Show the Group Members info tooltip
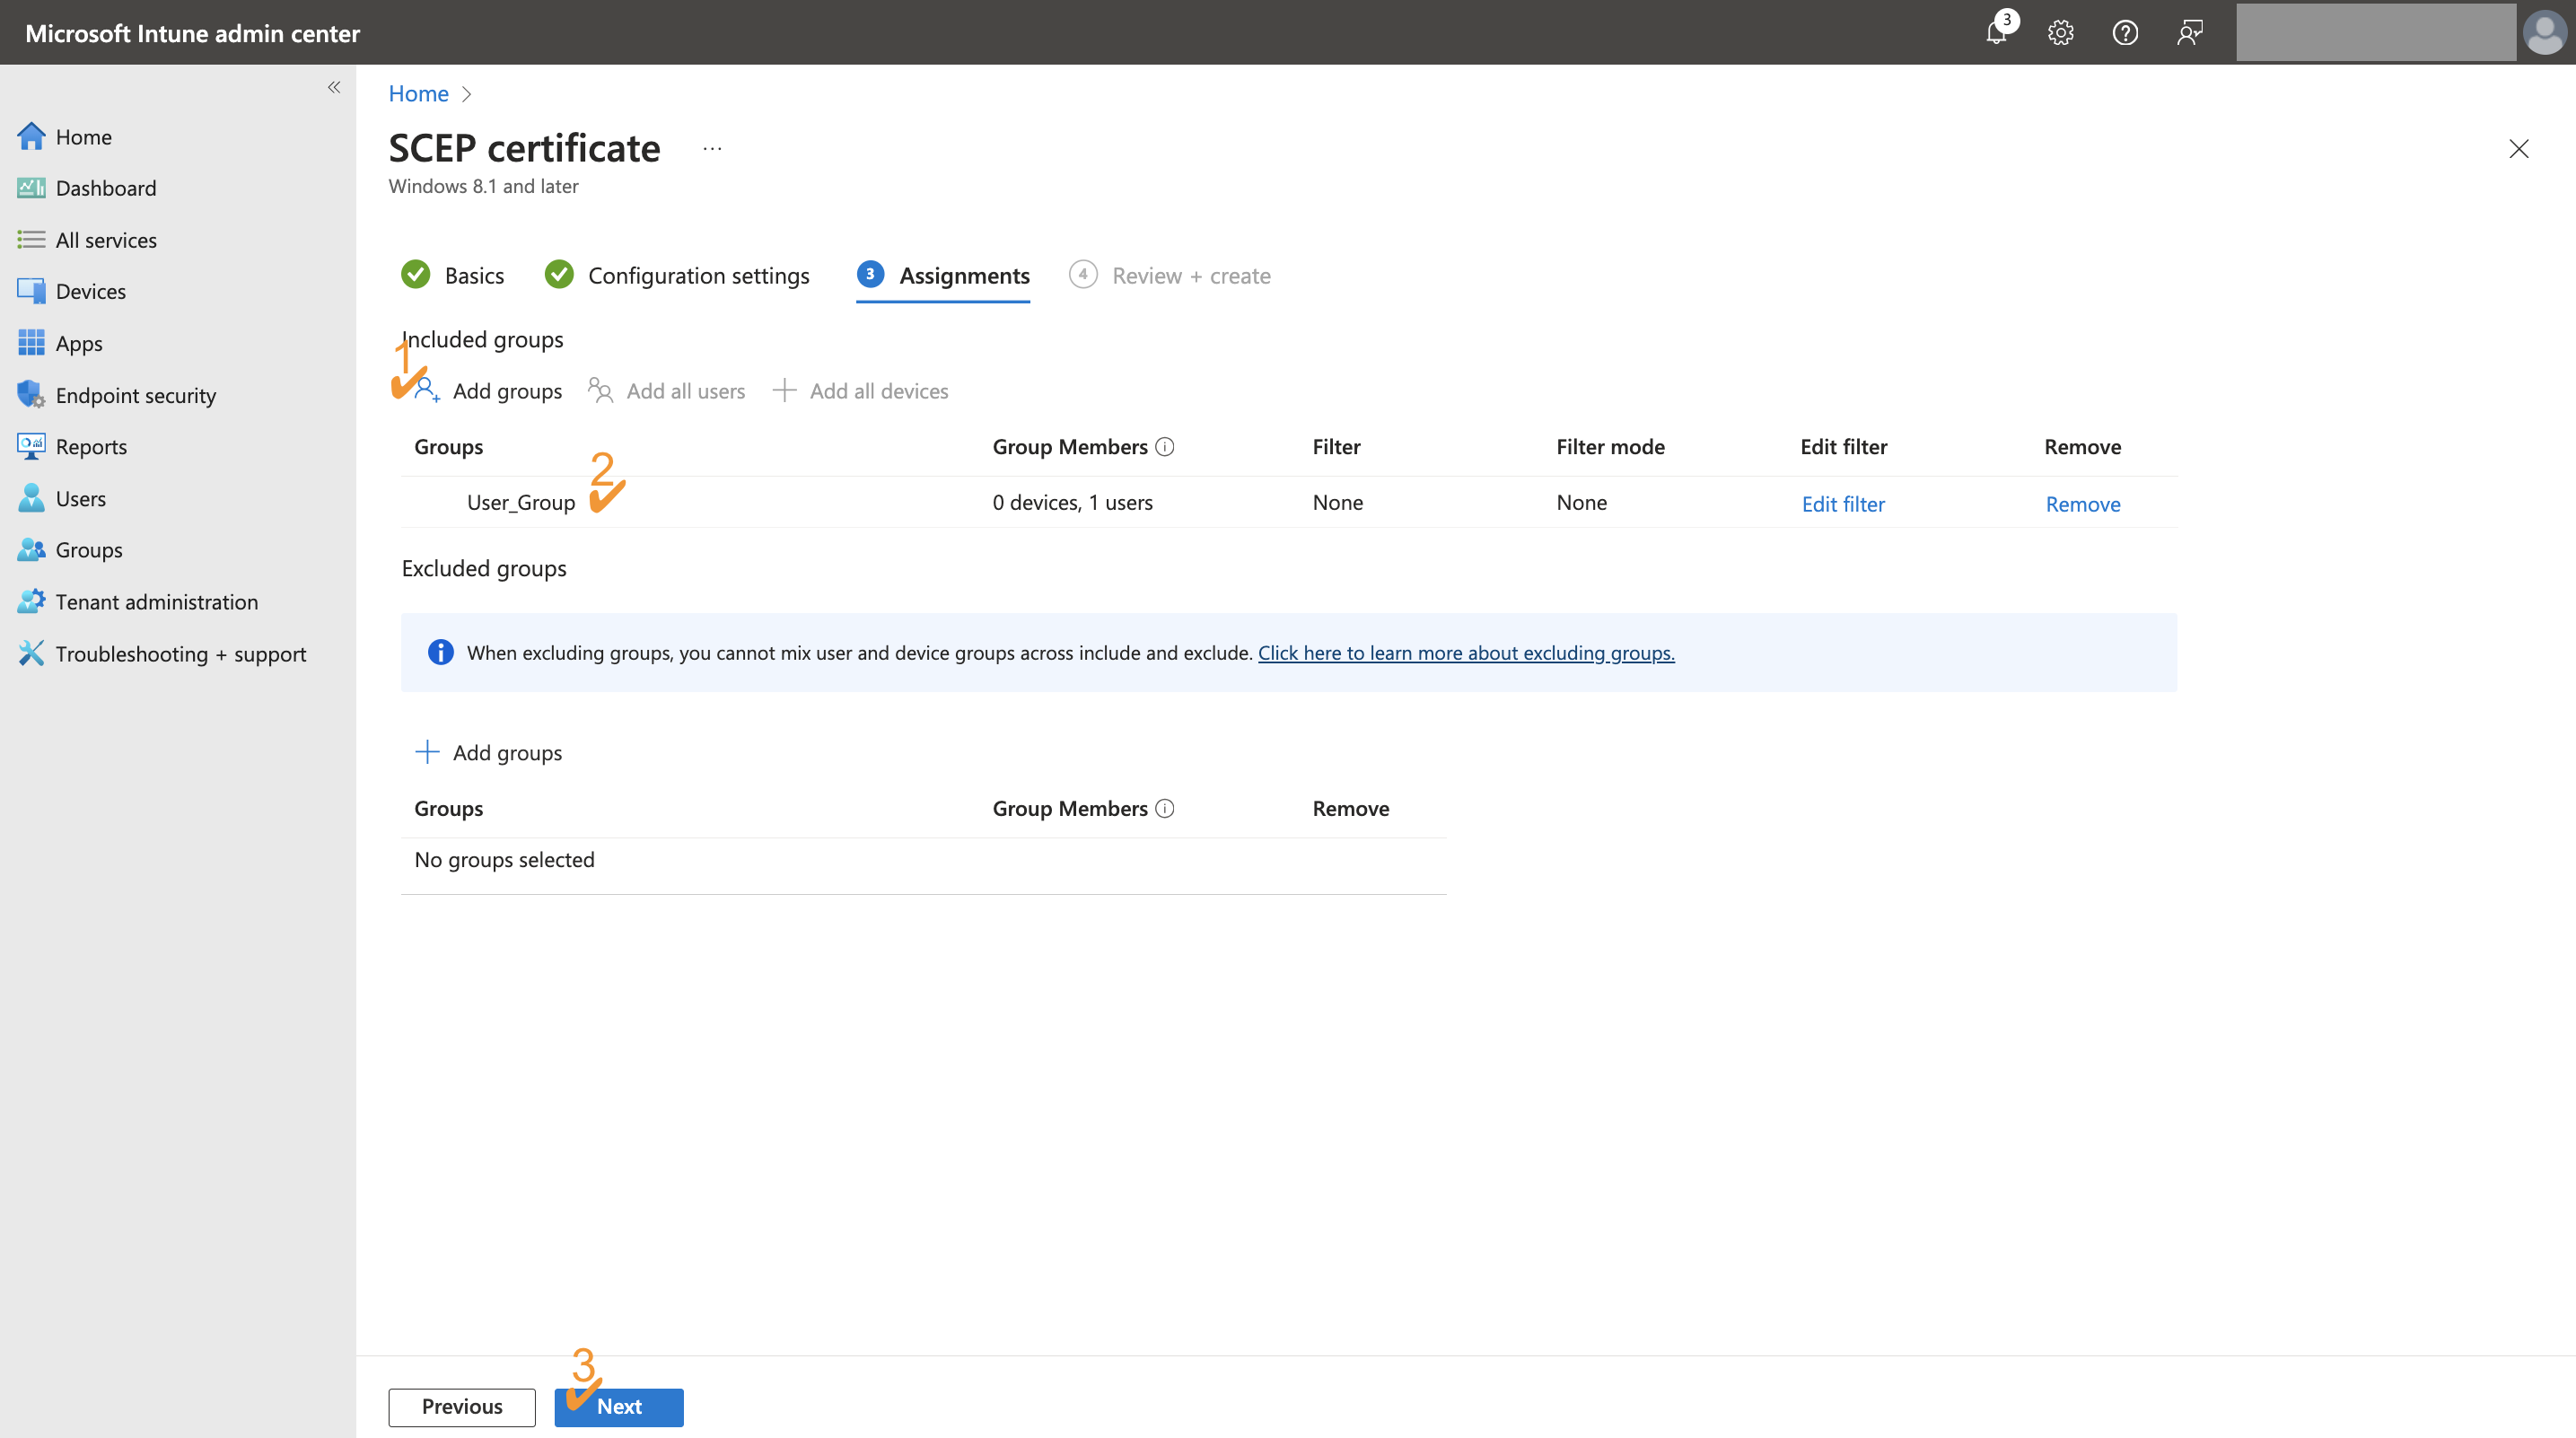Screen dimensions: 2576x1438 [x=1164, y=447]
